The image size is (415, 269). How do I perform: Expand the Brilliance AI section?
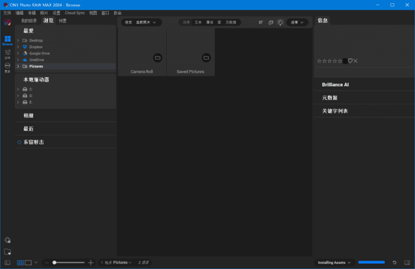335,84
